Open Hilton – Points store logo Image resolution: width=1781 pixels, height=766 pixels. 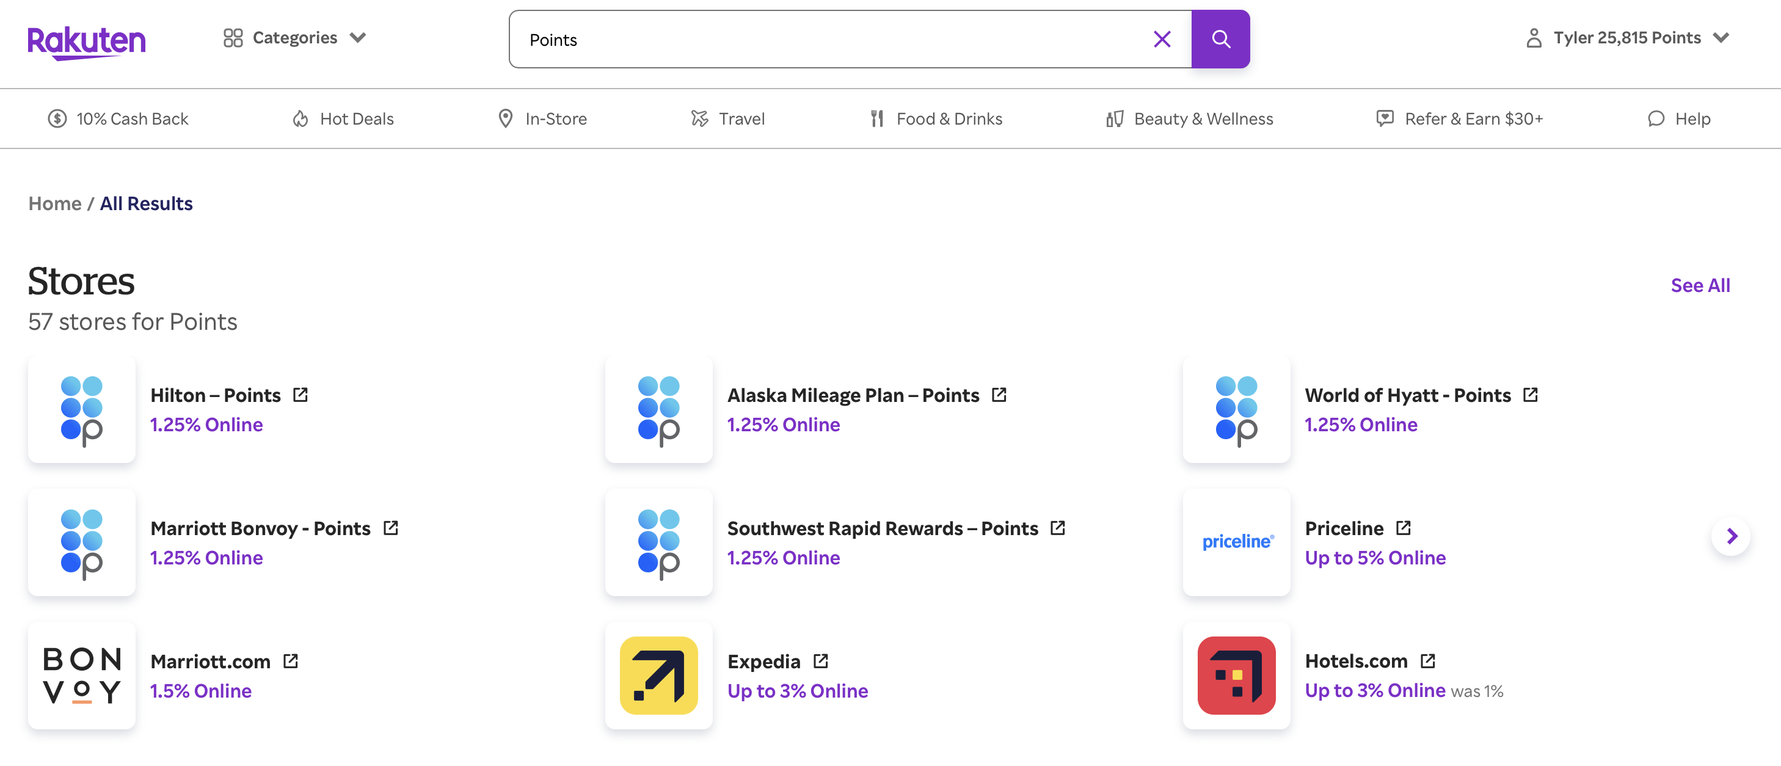[82, 409]
